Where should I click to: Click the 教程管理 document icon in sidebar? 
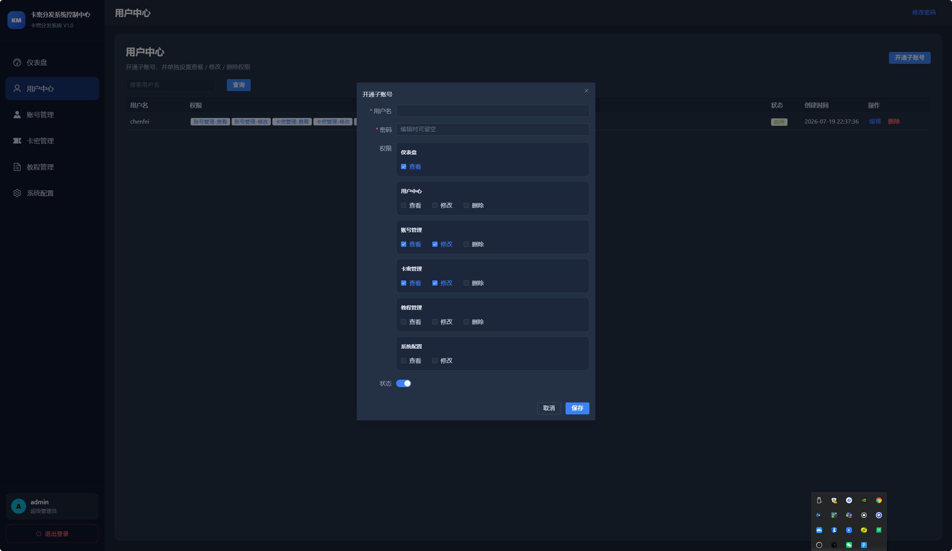click(17, 167)
